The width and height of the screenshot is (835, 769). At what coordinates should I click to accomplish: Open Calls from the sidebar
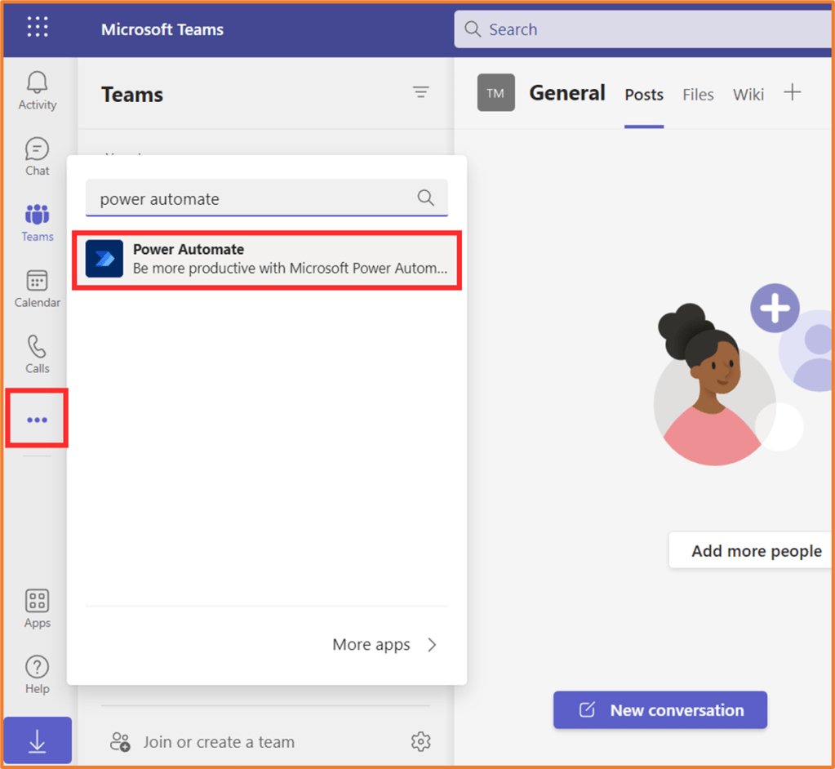pyautogui.click(x=38, y=354)
